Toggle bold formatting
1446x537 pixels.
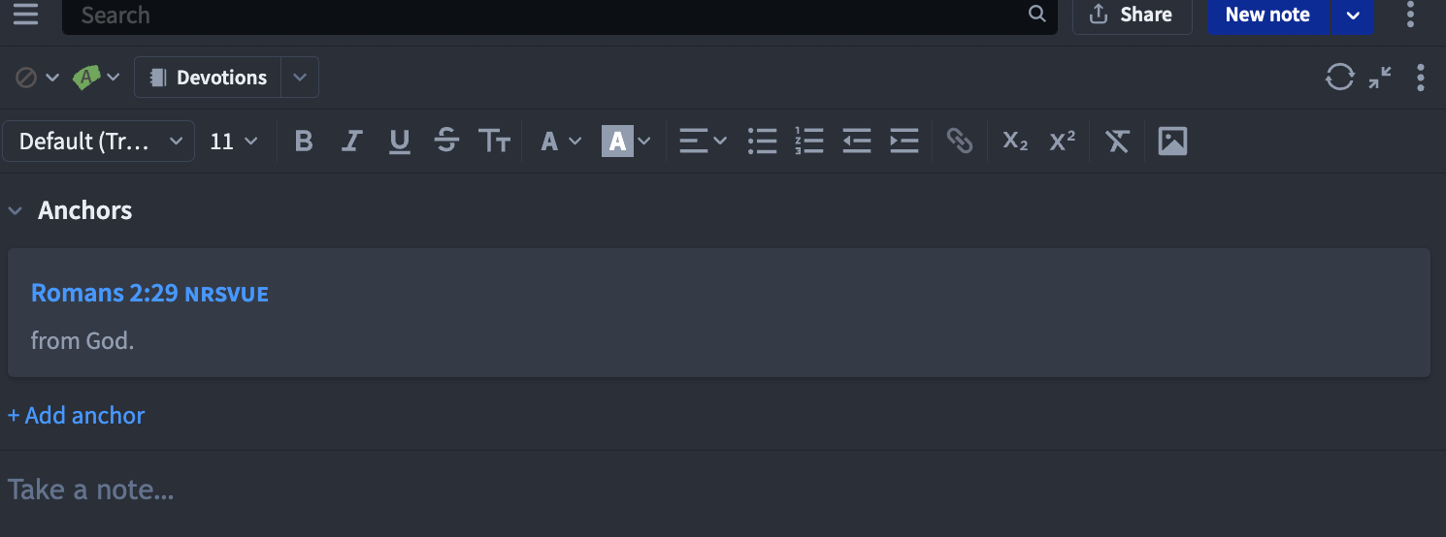coord(304,142)
